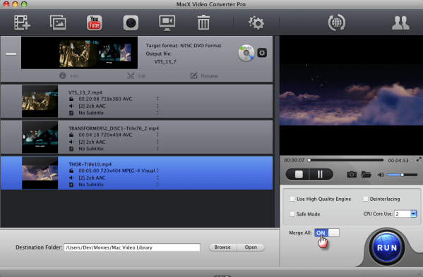The image size is (423, 277).
Task: Pause the preview playback
Action: click(x=320, y=174)
